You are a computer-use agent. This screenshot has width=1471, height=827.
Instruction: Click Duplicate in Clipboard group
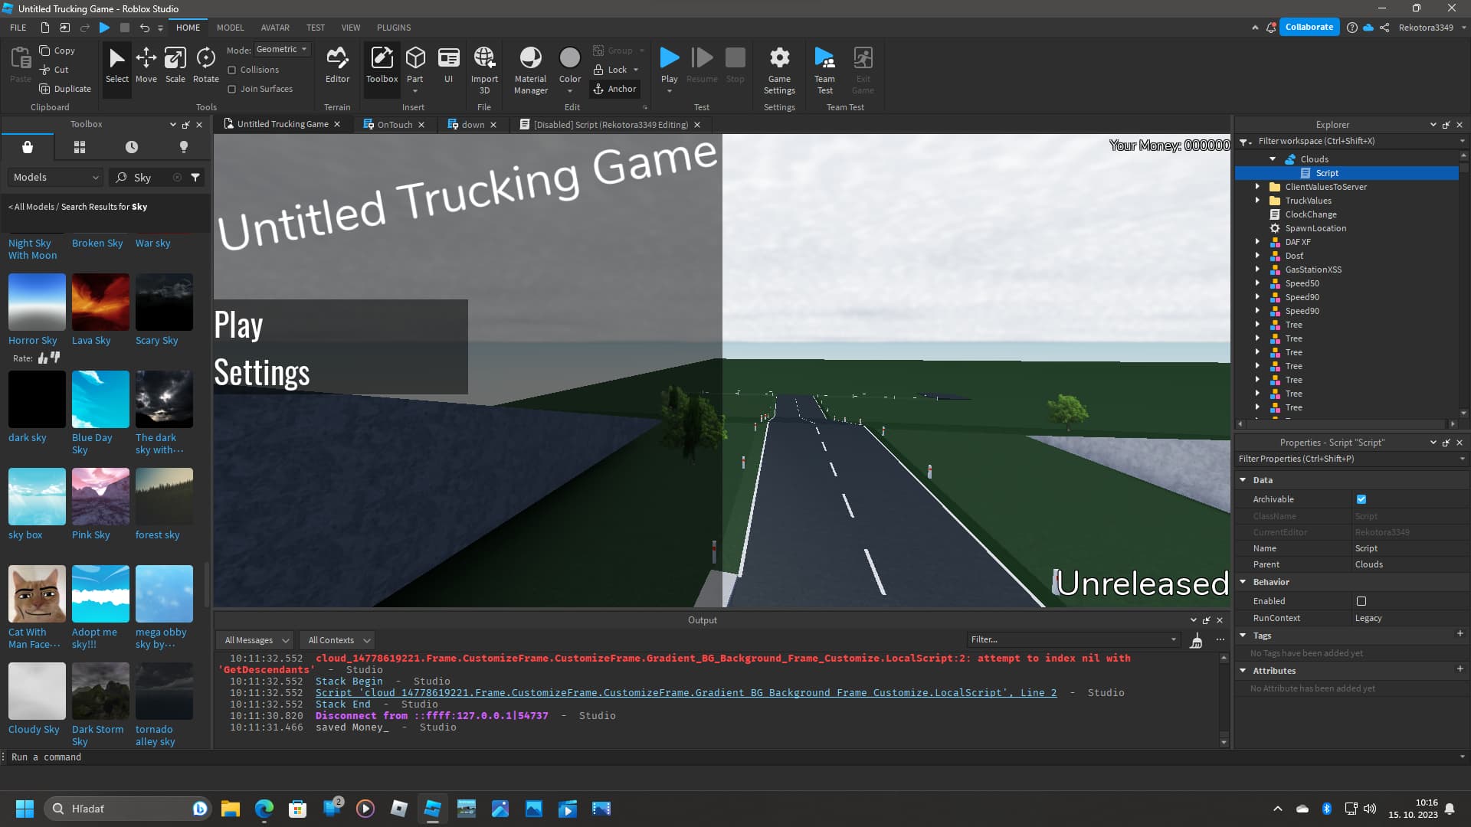click(65, 89)
